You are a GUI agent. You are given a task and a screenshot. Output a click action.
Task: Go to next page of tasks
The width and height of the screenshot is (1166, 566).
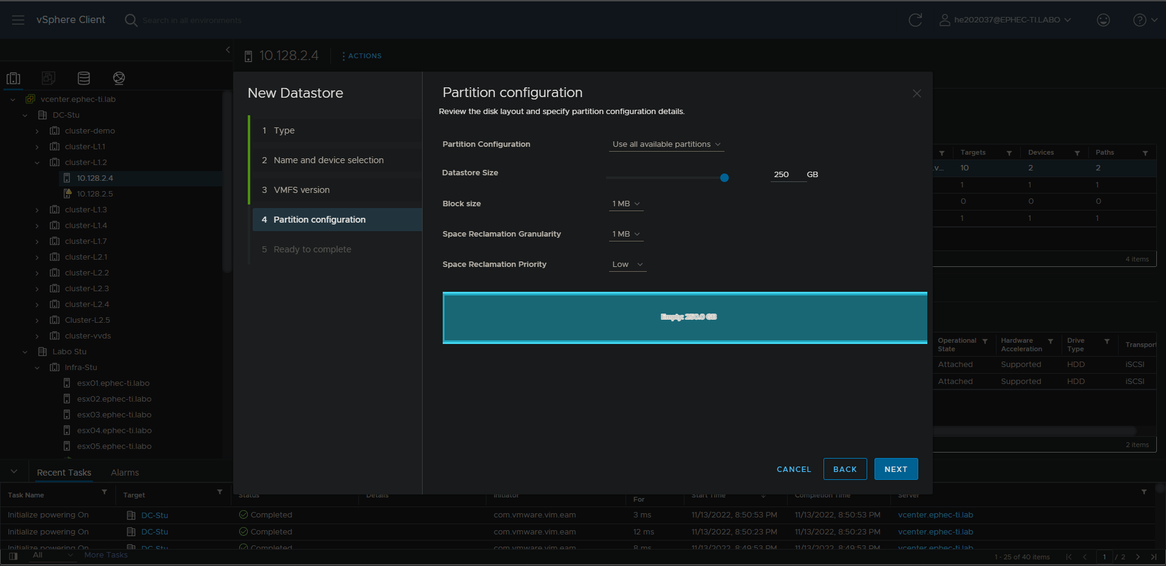(1137, 557)
